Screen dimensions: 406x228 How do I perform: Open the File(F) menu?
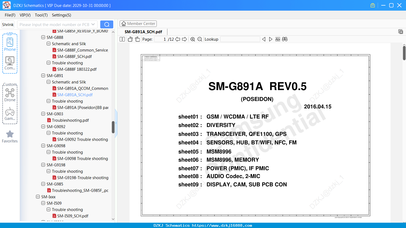tap(10, 15)
